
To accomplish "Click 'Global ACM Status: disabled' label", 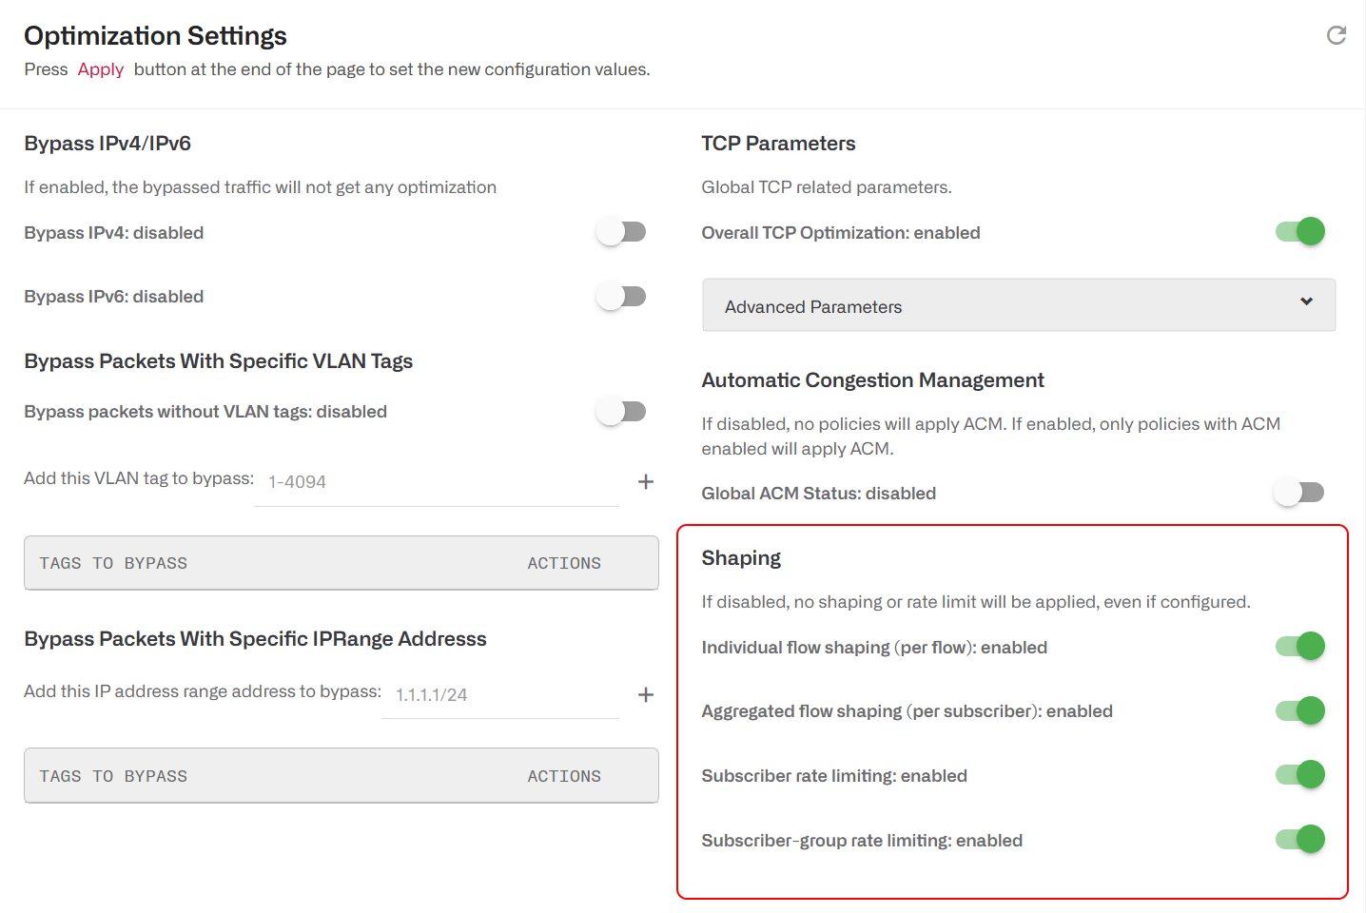I will click(819, 494).
